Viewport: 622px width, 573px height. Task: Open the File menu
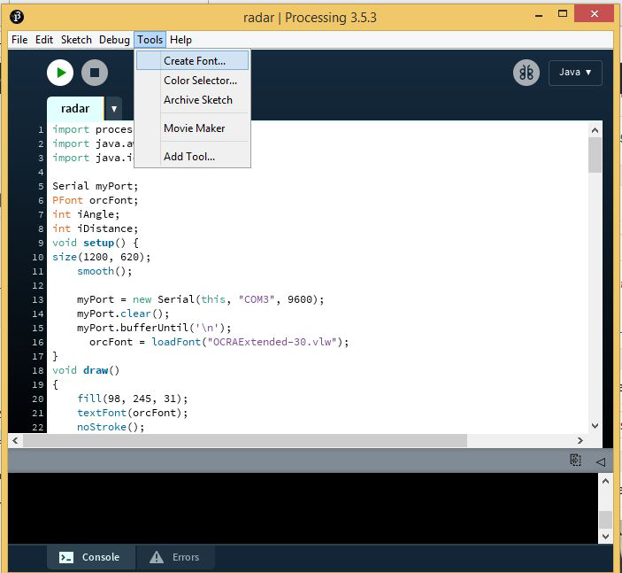(19, 40)
